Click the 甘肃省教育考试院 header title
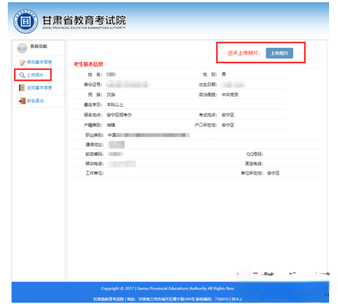This screenshot has height=304, width=338. pyautogui.click(x=84, y=19)
